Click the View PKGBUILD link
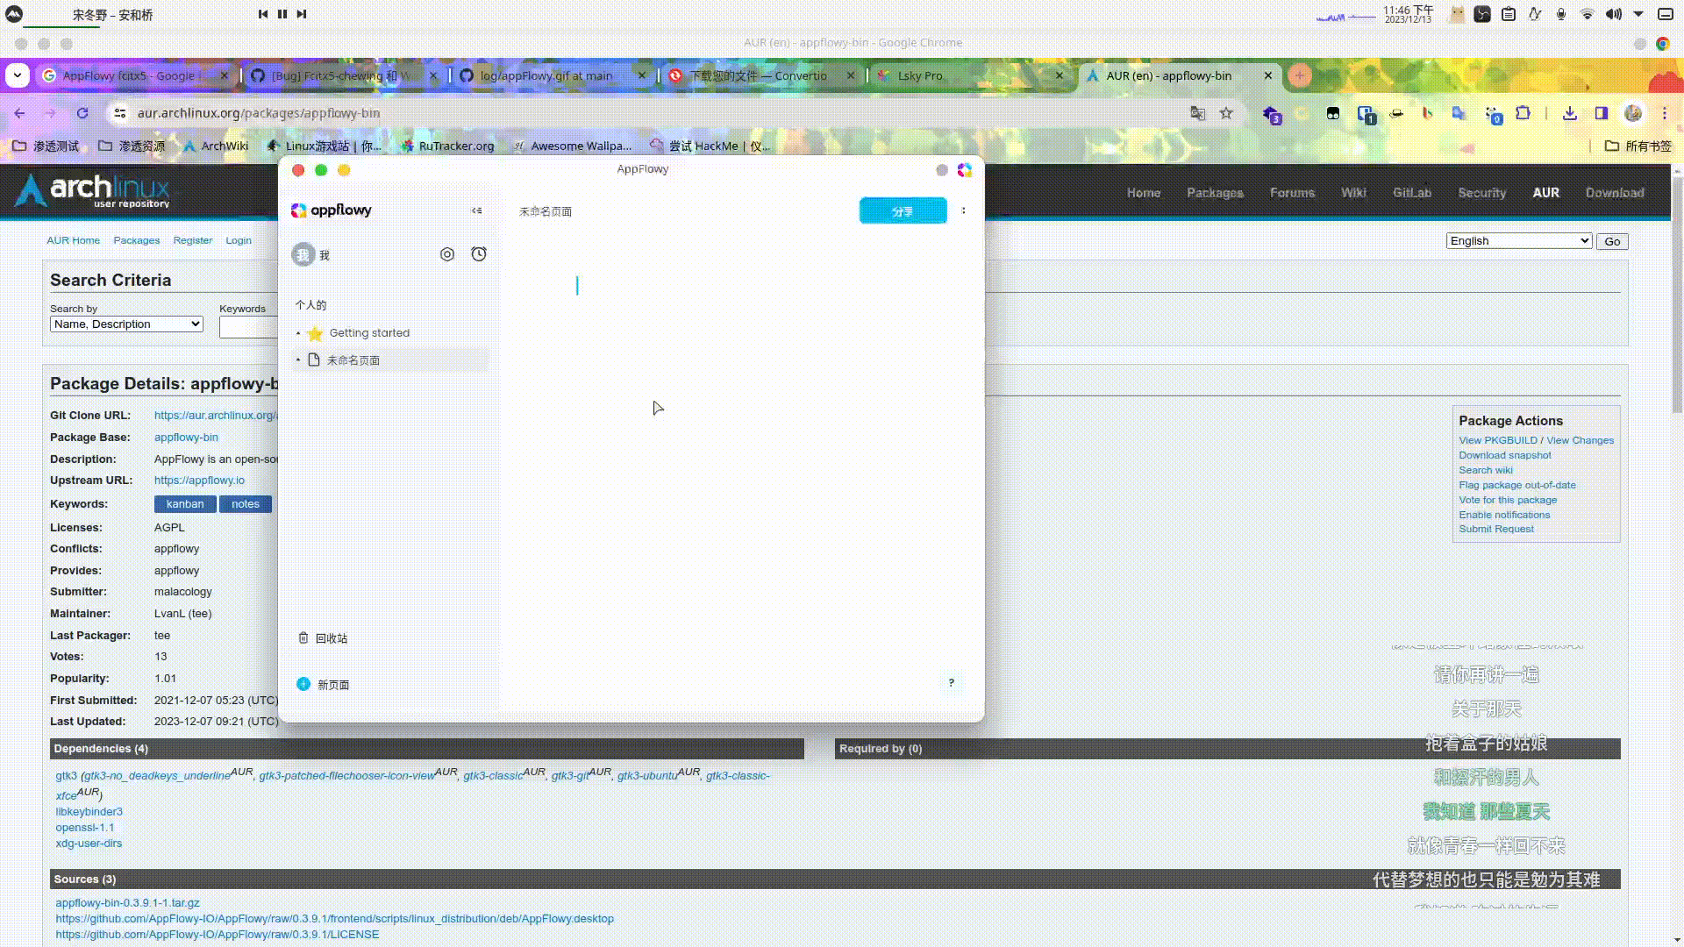This screenshot has width=1684, height=947. point(1497,440)
